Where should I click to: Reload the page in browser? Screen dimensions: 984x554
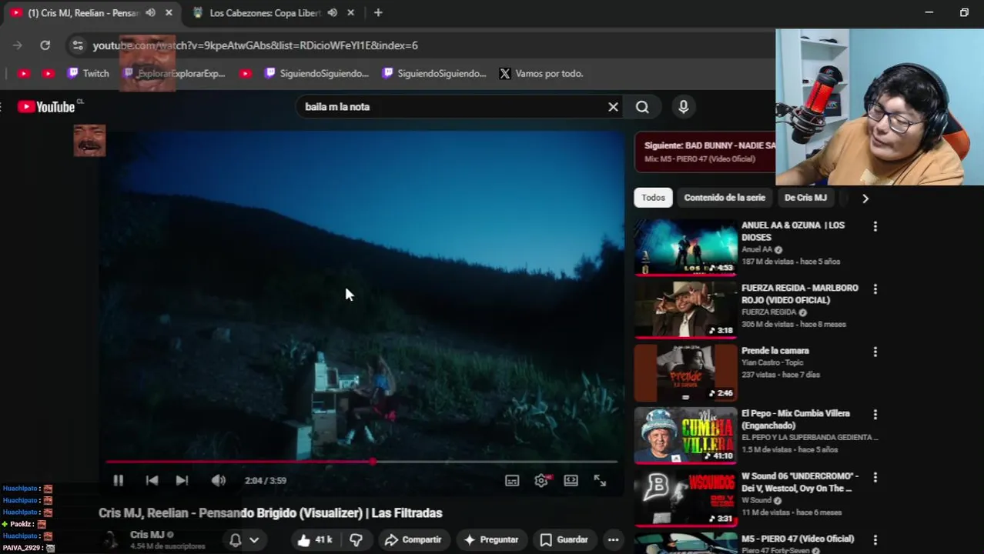45,45
